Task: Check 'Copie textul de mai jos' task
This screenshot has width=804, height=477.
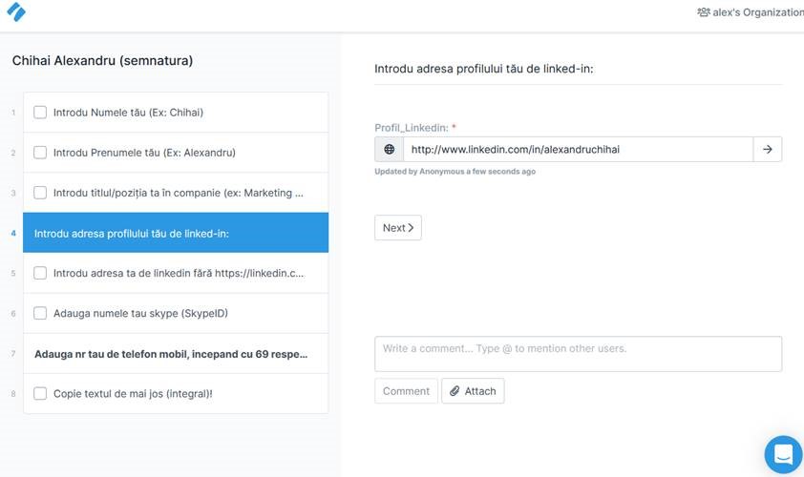Action: (x=40, y=393)
